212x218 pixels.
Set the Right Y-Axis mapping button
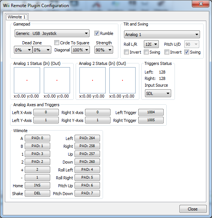click(x=98, y=120)
